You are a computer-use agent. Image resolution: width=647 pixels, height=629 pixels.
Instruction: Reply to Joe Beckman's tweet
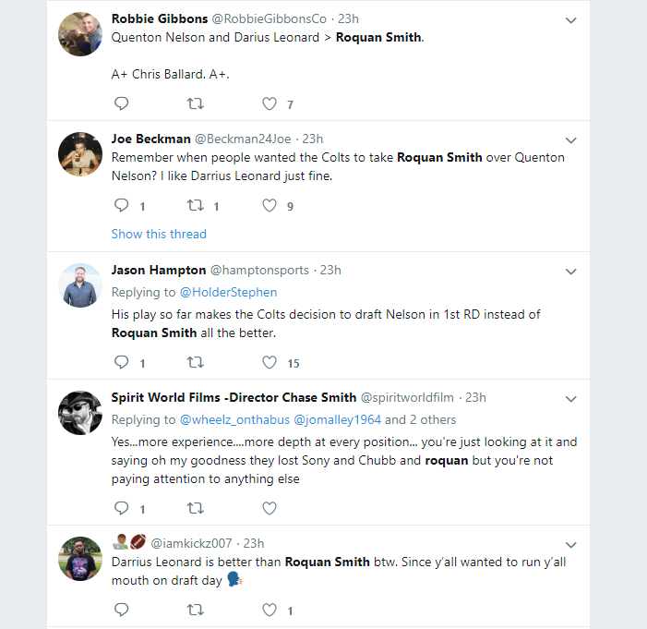[x=121, y=205]
